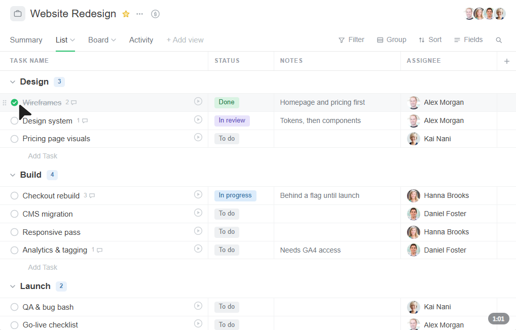Click the Status column header

[227, 61]
